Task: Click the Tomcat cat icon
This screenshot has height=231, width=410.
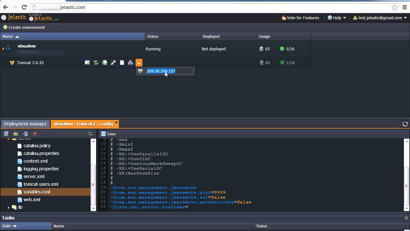Action: click(12, 63)
